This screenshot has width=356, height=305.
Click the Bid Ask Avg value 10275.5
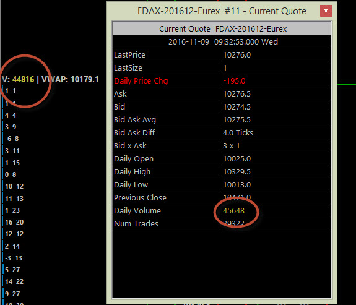(x=237, y=120)
